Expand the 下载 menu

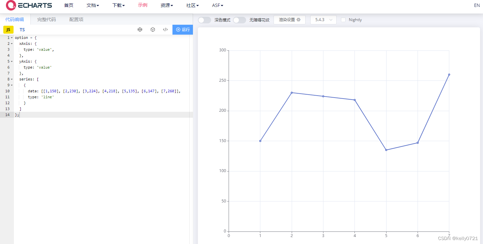(119, 5)
